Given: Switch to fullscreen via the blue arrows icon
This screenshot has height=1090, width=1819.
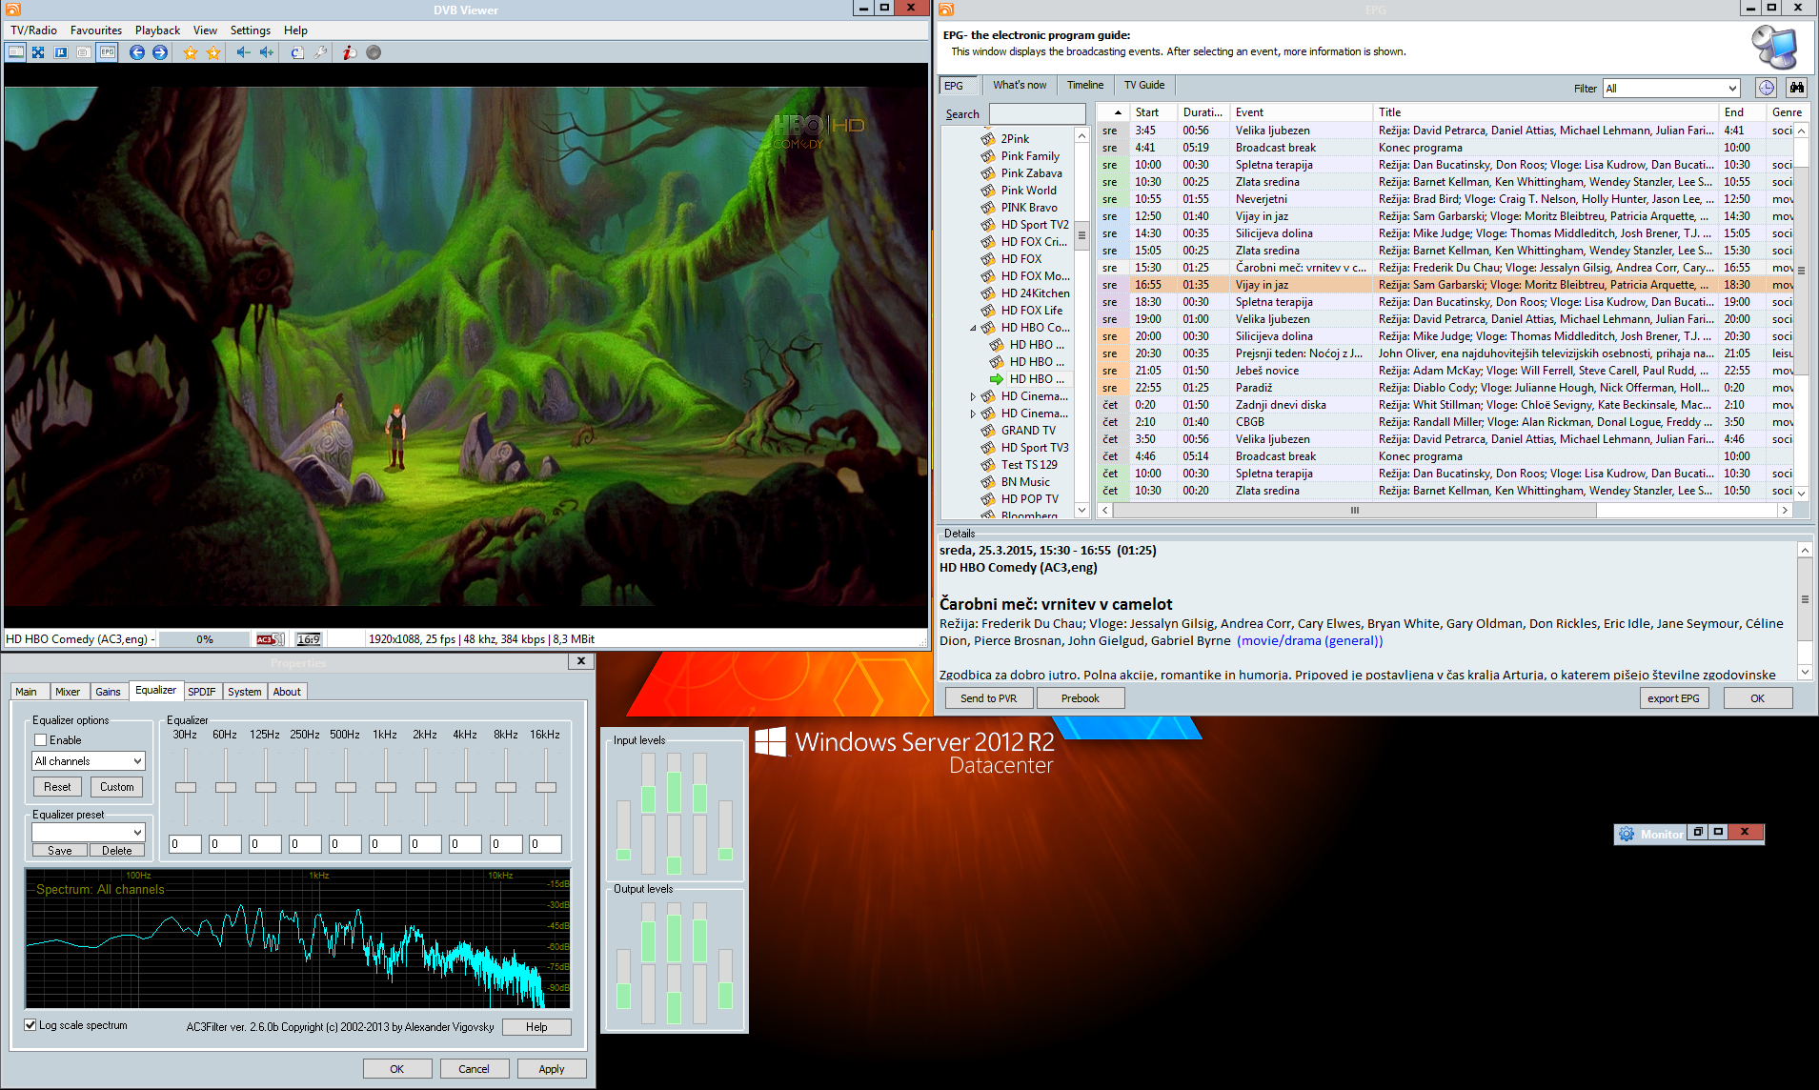Looking at the screenshot, I should click(x=38, y=52).
